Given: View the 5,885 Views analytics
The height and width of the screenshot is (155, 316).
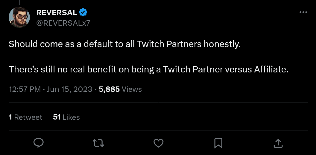Looking at the screenshot, I should (120, 89).
